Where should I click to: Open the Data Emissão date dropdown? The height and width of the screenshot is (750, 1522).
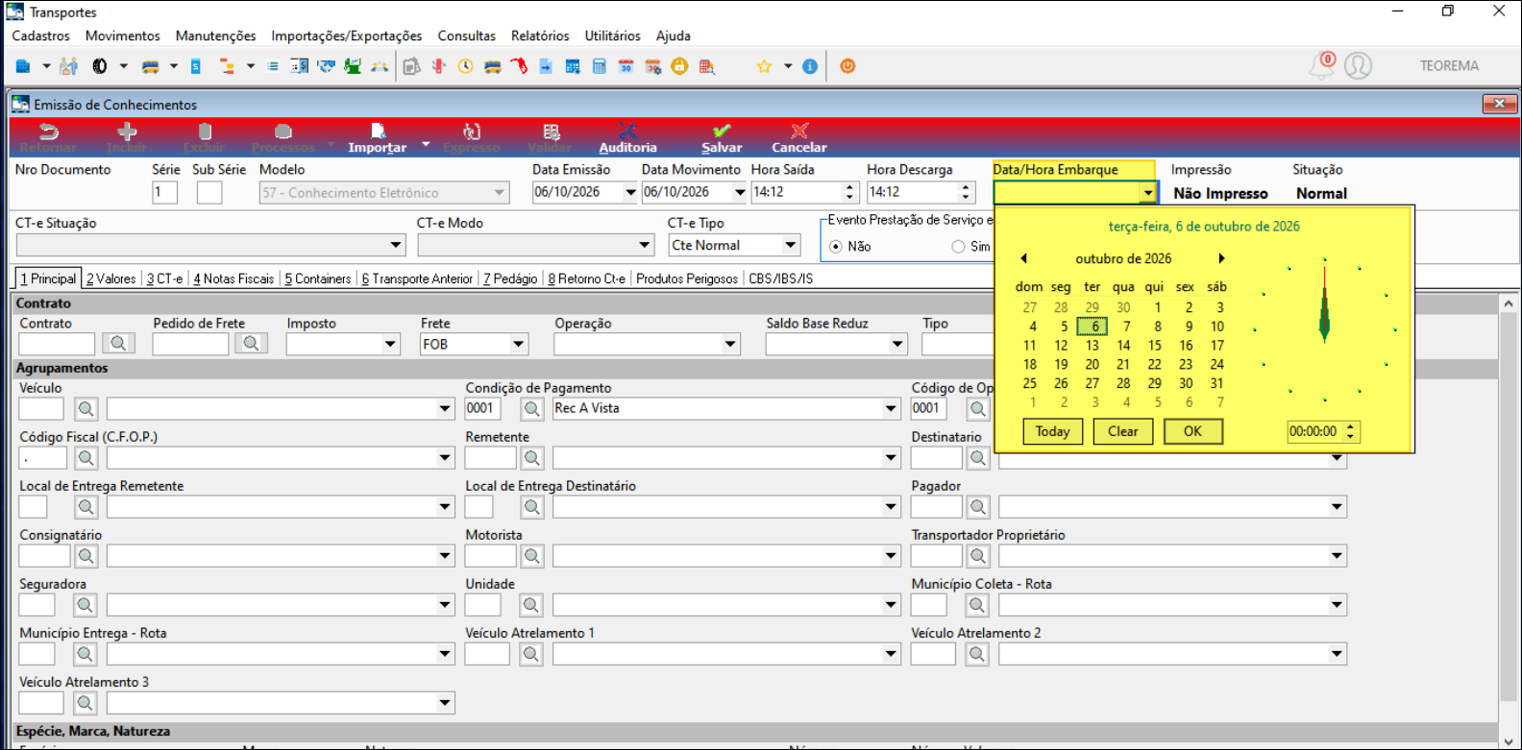click(630, 192)
